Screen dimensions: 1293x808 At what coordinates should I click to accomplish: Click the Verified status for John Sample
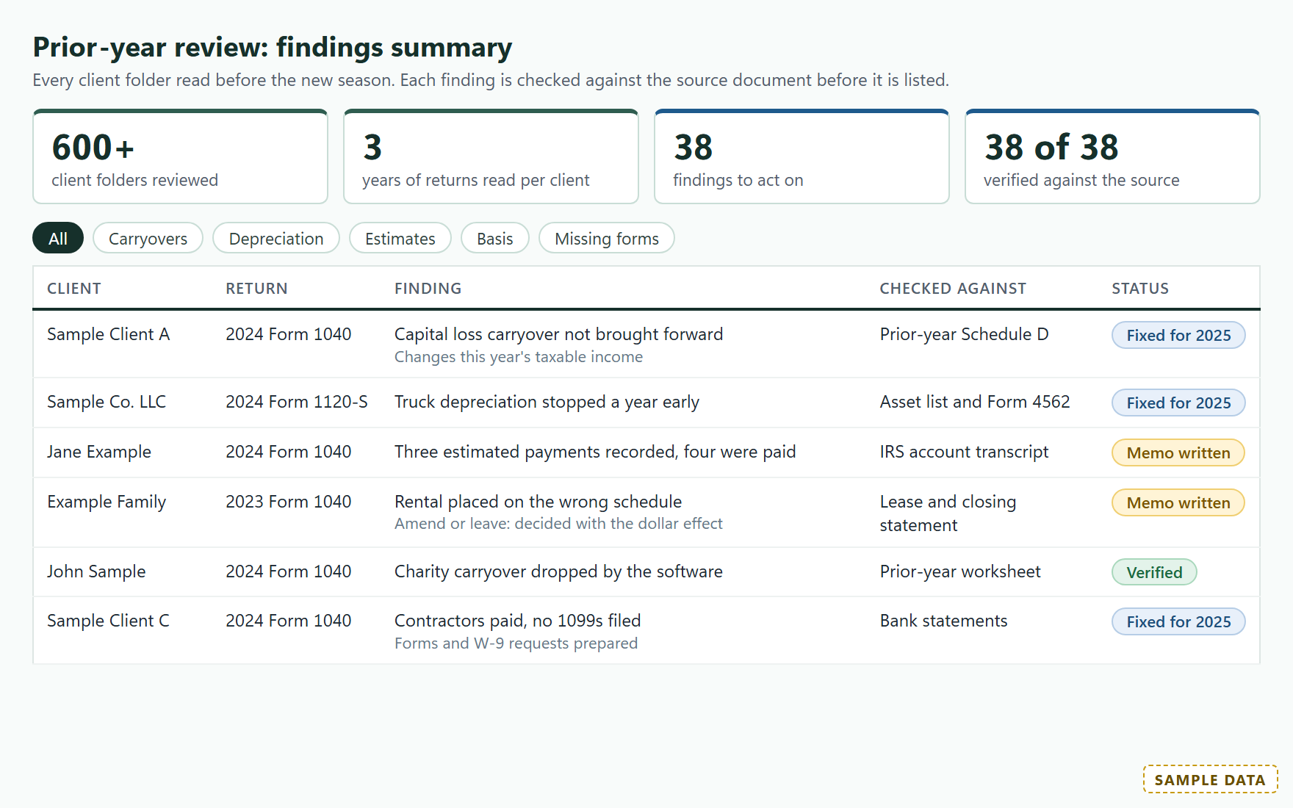[1154, 572]
